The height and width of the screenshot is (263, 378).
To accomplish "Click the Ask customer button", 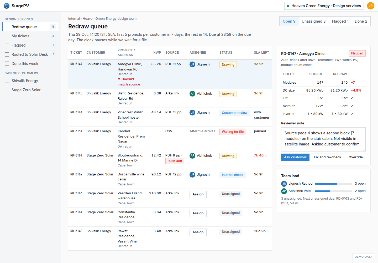I will 295,157.
